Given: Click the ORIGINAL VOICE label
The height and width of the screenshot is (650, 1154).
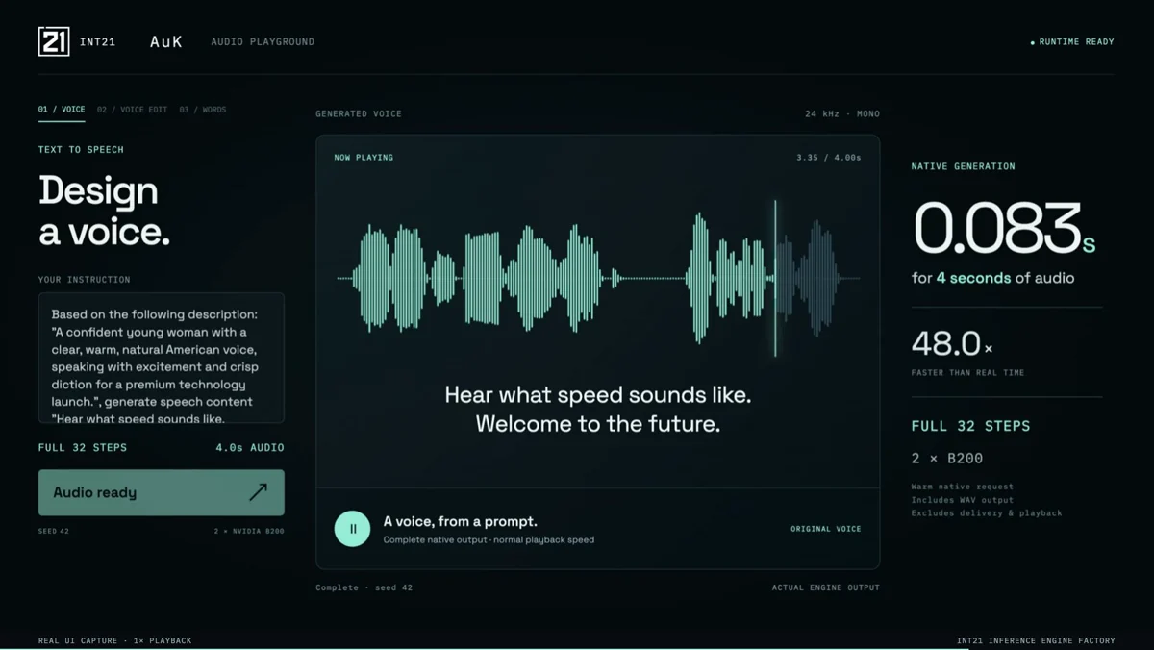Looking at the screenshot, I should pyautogui.click(x=826, y=529).
